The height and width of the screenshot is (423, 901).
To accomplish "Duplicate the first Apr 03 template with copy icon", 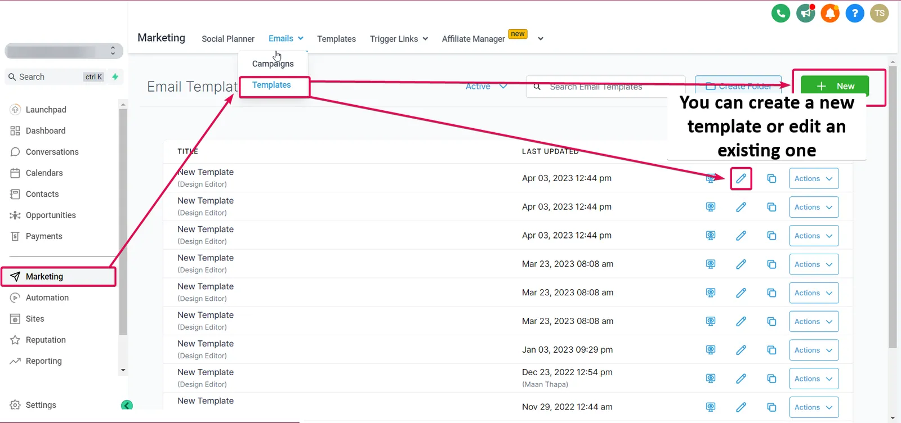I will (x=771, y=178).
